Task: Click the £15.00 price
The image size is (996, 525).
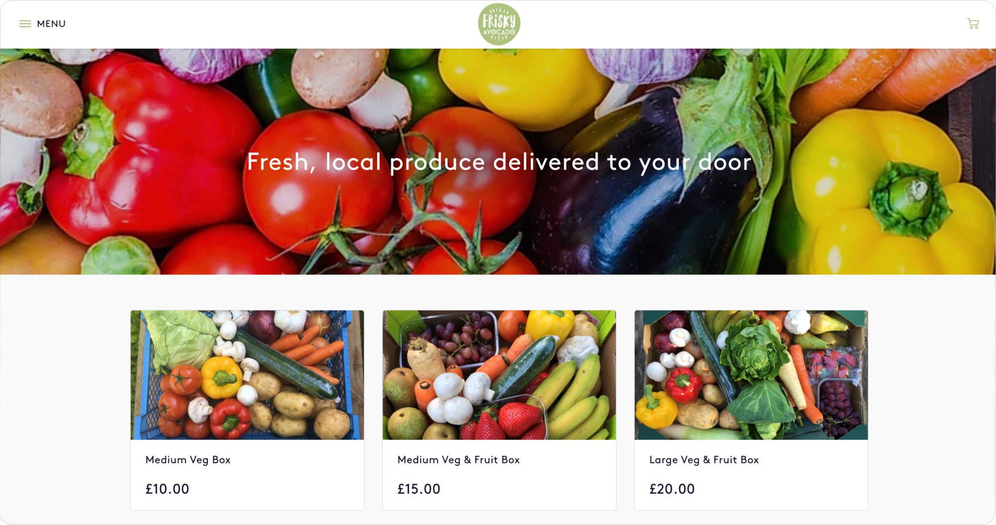Action: [419, 489]
